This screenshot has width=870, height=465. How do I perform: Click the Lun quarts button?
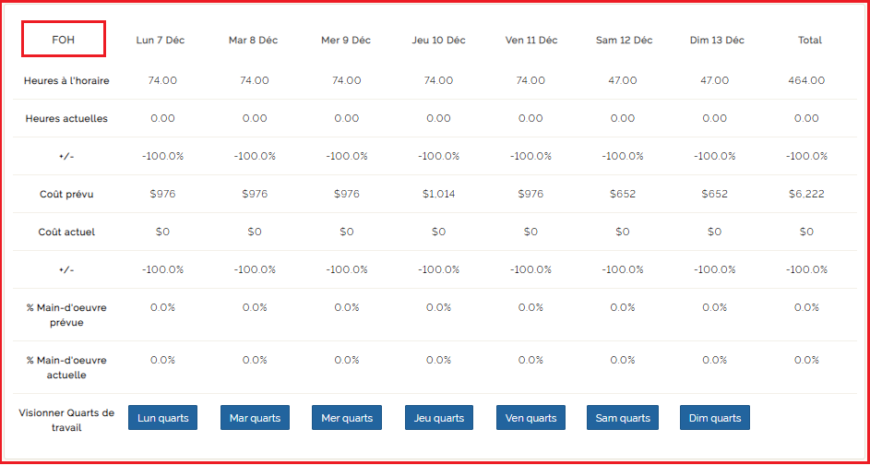pyautogui.click(x=162, y=418)
